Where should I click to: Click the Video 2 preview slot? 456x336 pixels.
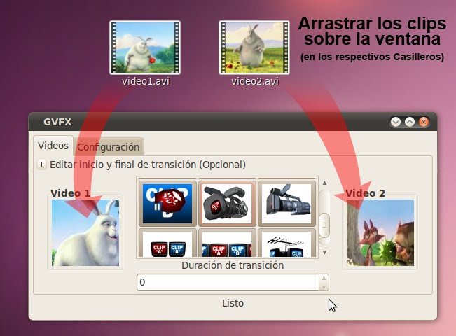[378, 232]
